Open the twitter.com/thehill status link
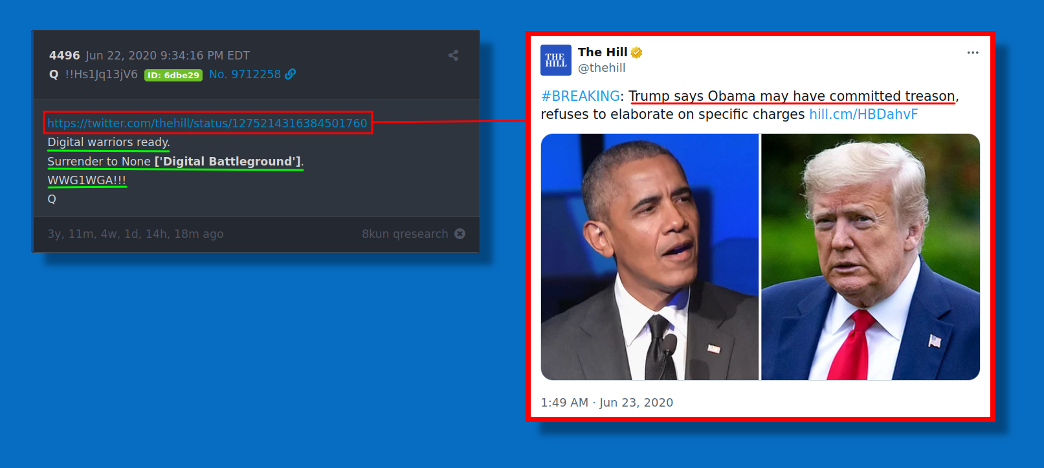 (207, 123)
